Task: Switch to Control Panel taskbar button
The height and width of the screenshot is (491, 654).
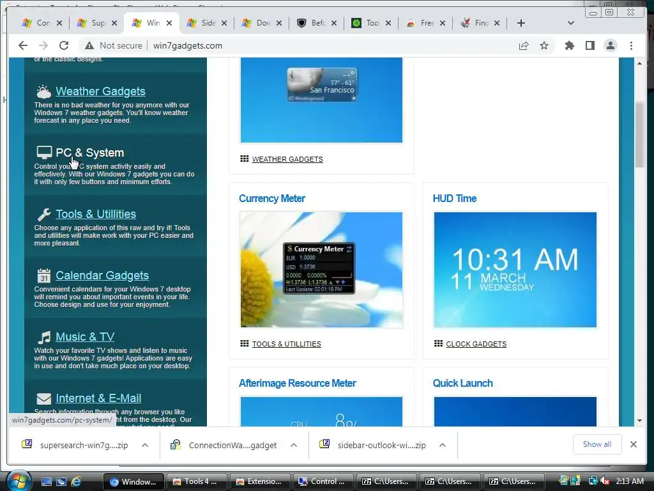Action: (323, 481)
